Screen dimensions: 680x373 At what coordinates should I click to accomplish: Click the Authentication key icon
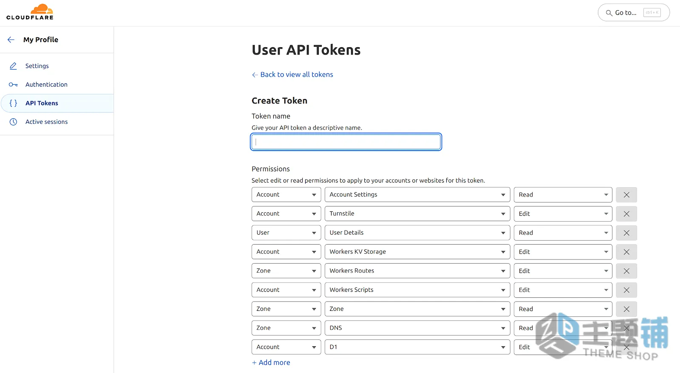pyautogui.click(x=13, y=85)
